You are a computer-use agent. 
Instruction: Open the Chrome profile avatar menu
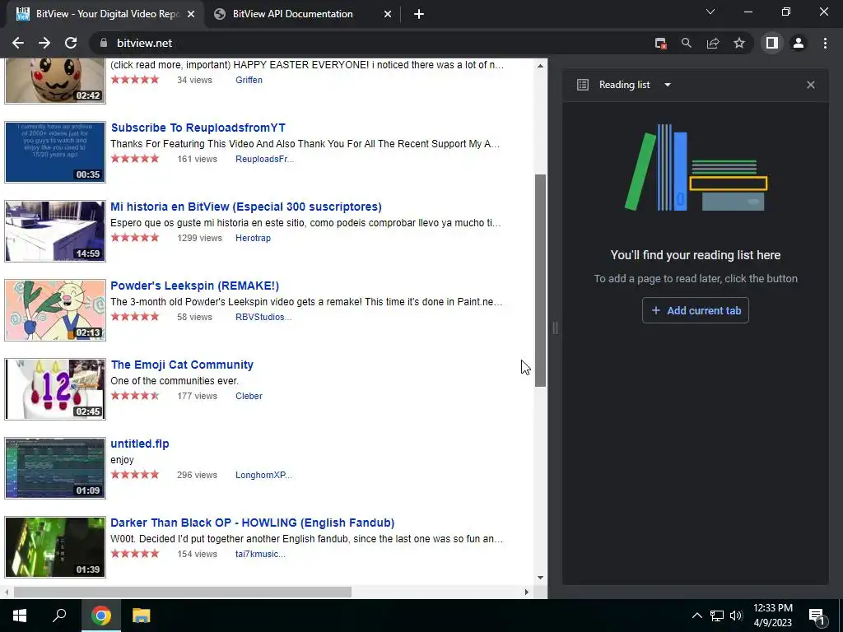point(799,43)
